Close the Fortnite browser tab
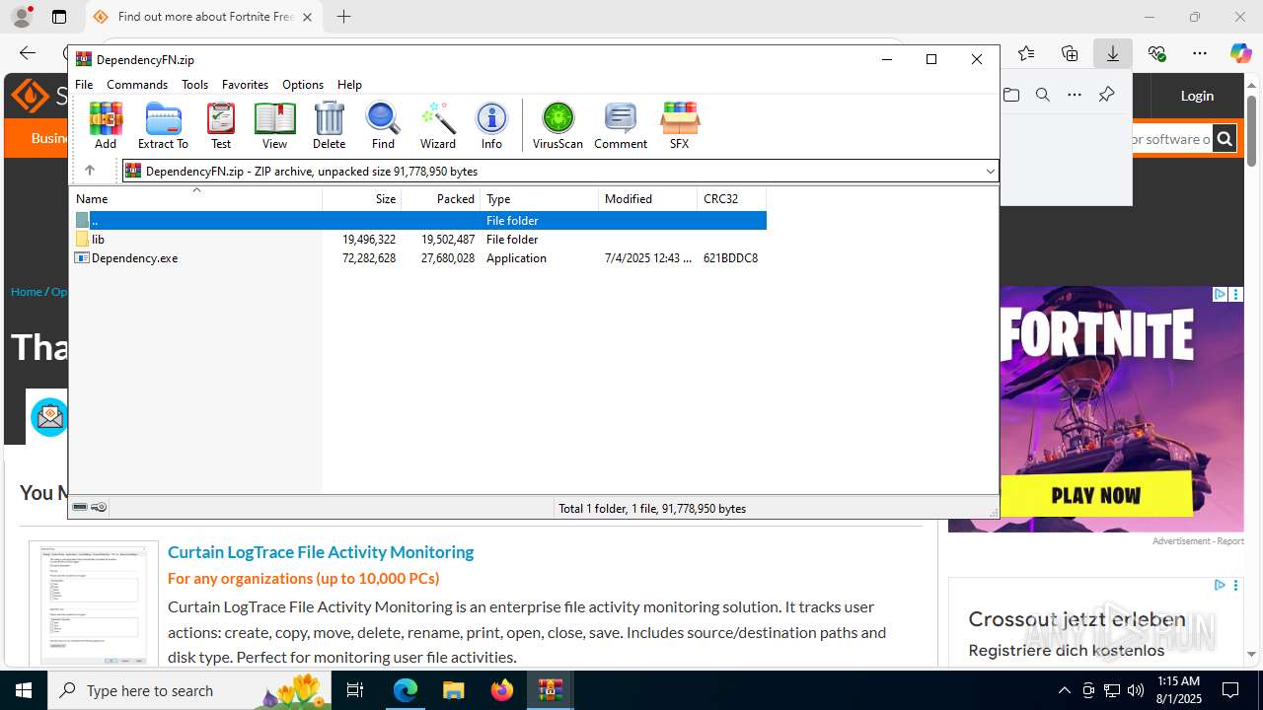The image size is (1263, 710). coord(307,17)
